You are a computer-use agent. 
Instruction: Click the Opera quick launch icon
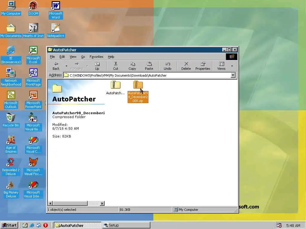point(45,225)
